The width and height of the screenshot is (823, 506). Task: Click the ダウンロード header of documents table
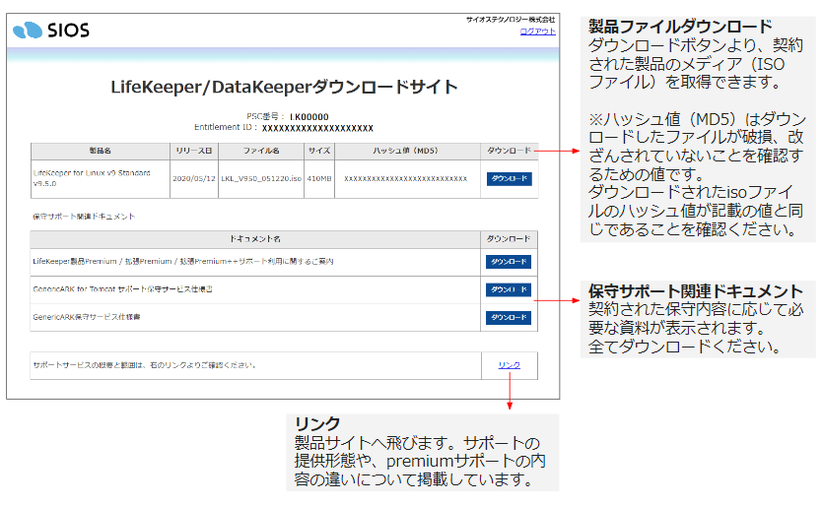pyautogui.click(x=508, y=238)
